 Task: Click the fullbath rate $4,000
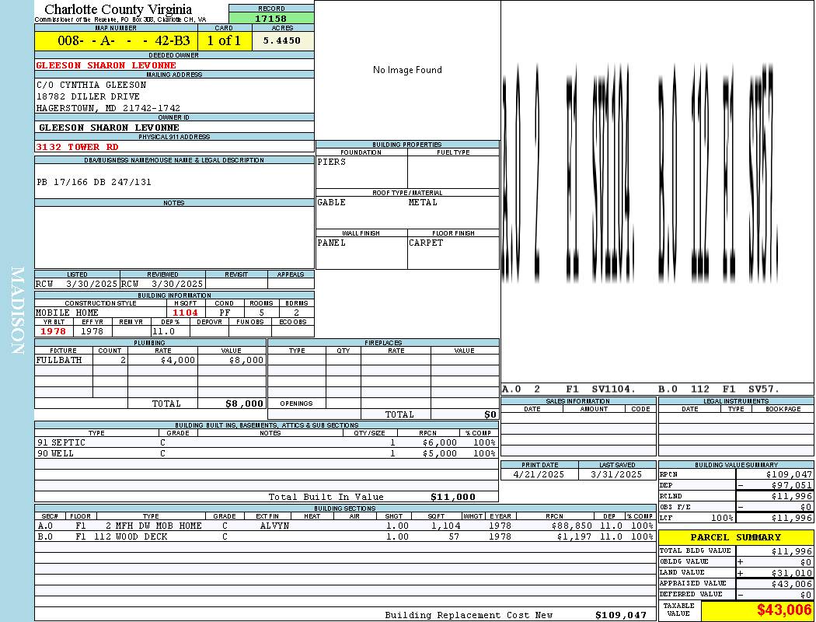(178, 360)
